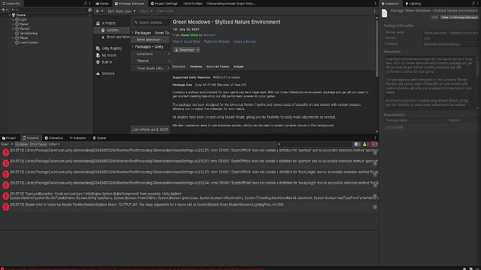Click the Download package button
This screenshot has width=481, height=270.
click(184, 50)
